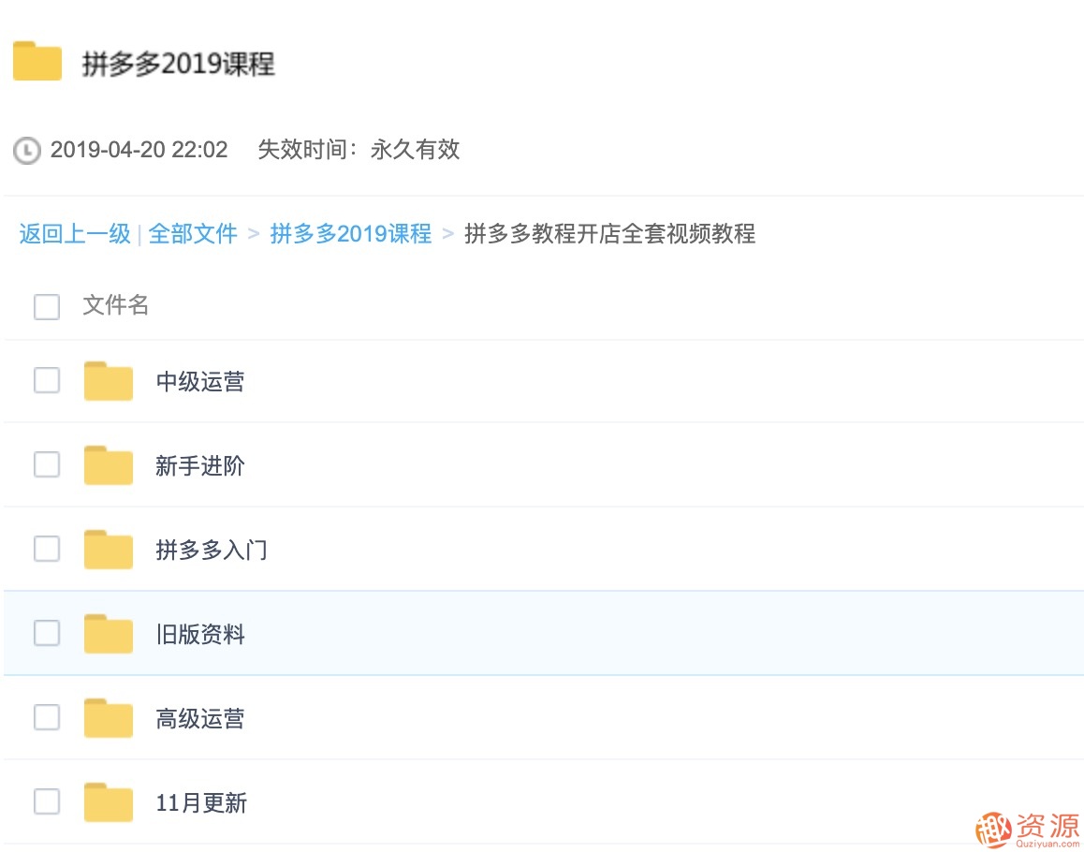Check the box for 11月更新
Image resolution: width=1084 pixels, height=852 pixels.
pos(46,802)
